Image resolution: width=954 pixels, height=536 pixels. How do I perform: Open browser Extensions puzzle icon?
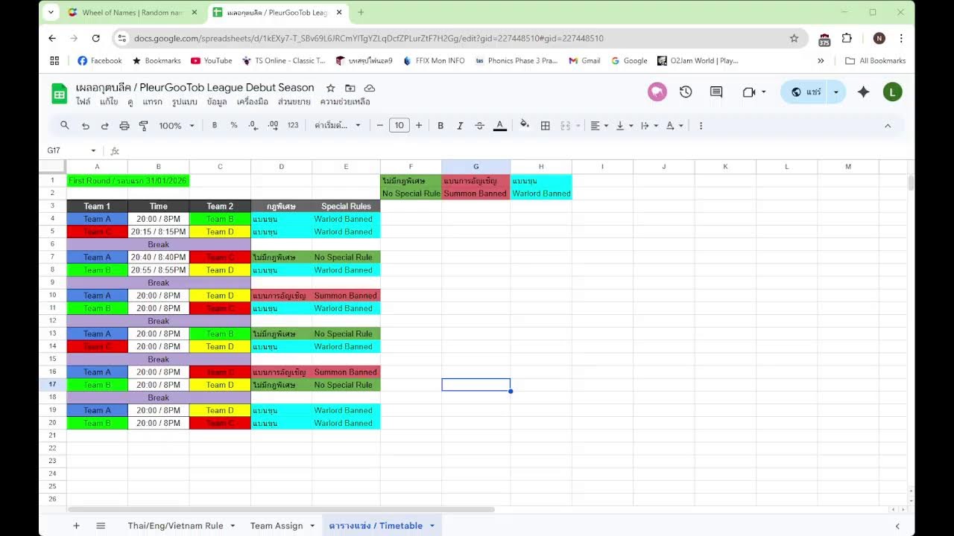pyautogui.click(x=847, y=38)
